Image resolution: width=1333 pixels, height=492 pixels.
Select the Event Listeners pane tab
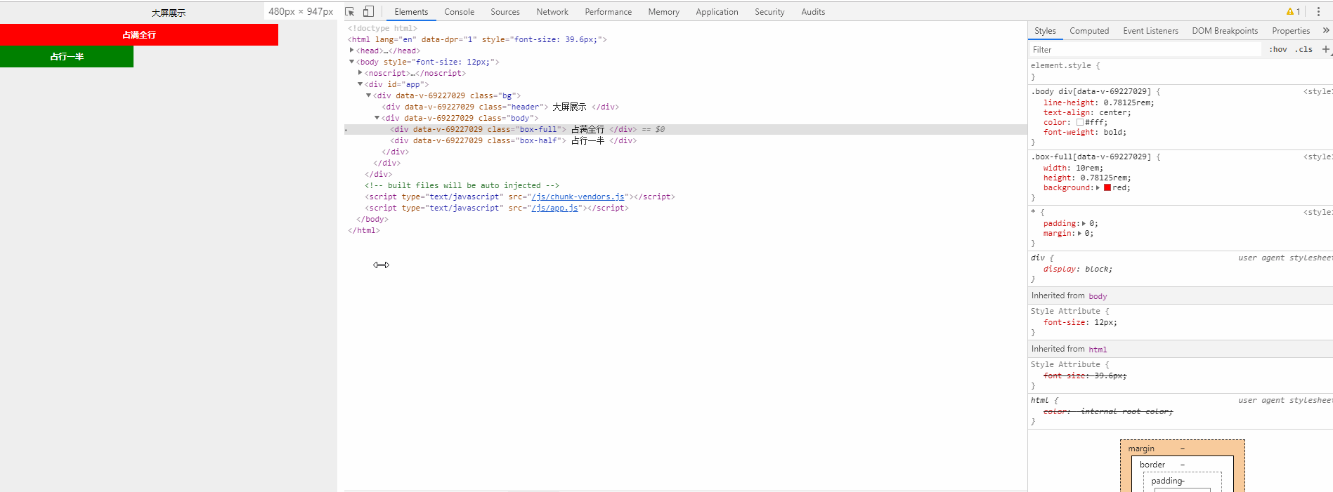coord(1150,31)
